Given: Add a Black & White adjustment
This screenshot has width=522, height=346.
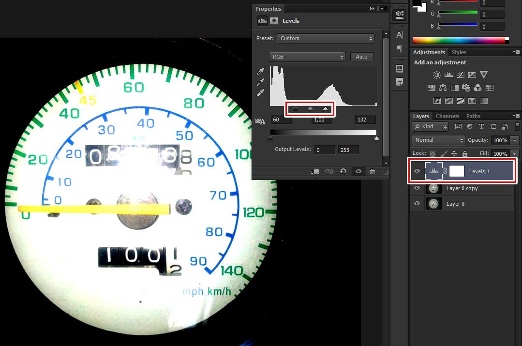Looking at the screenshot, I should pos(454,88).
